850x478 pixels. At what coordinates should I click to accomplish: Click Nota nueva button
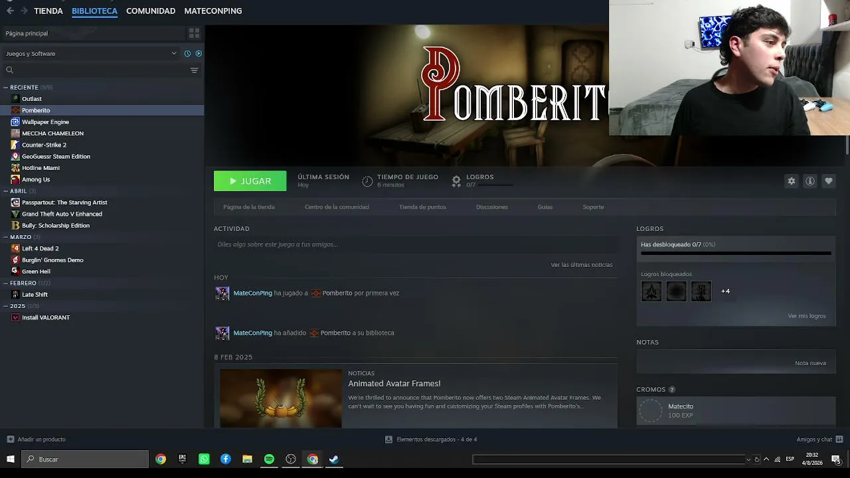[811, 363]
